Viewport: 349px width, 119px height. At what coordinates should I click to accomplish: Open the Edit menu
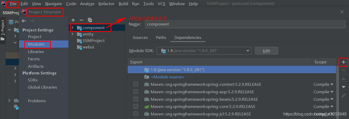click(x=24, y=4)
